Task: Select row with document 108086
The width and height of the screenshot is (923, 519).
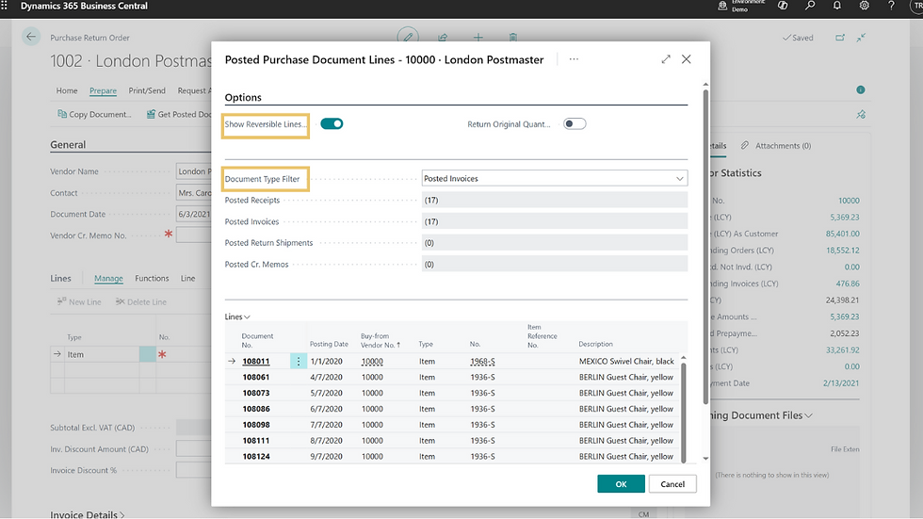Action: coord(452,409)
